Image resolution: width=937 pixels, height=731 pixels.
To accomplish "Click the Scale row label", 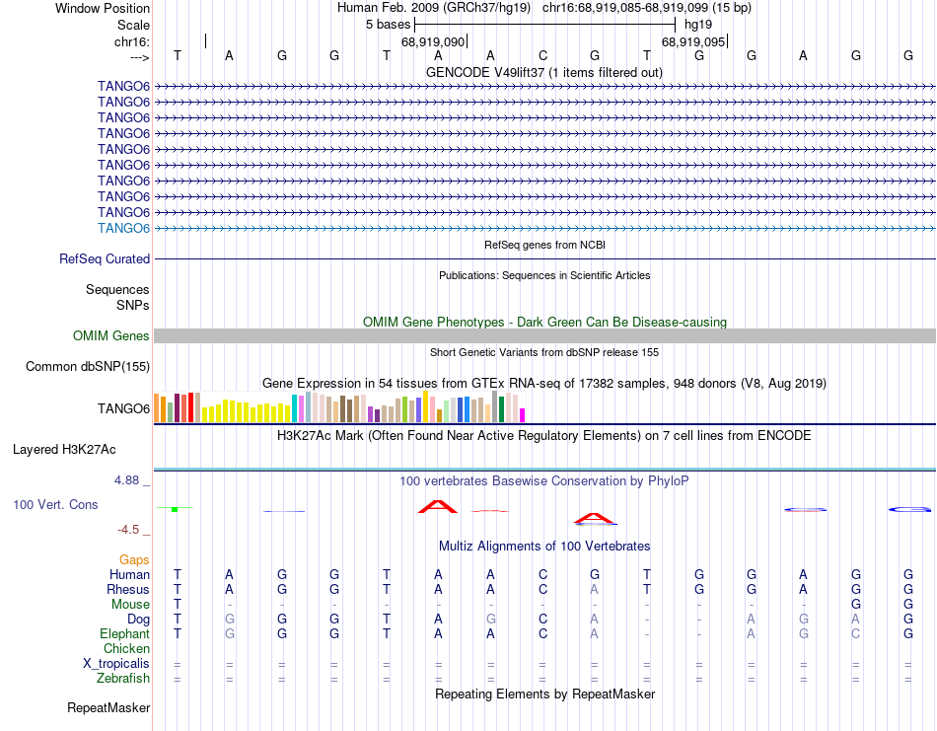I will [134, 25].
